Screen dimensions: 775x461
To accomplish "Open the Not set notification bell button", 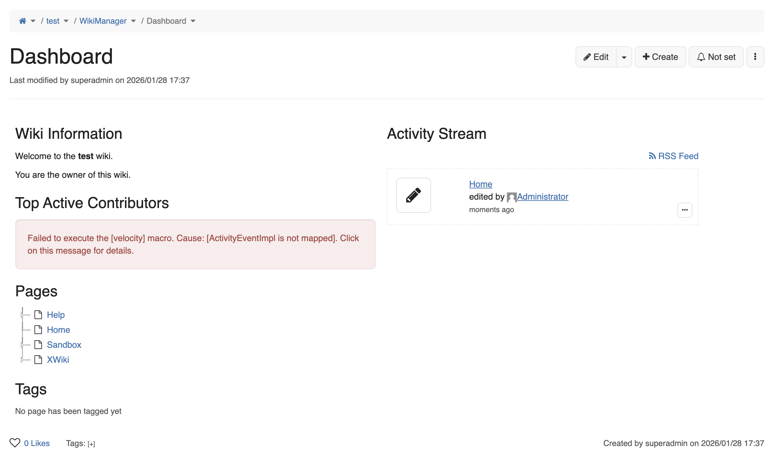I will tap(716, 57).
